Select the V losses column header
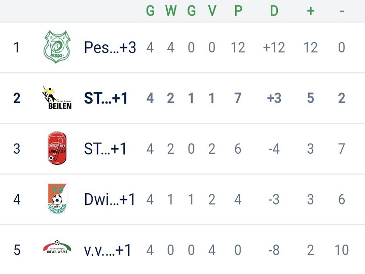 [212, 11]
